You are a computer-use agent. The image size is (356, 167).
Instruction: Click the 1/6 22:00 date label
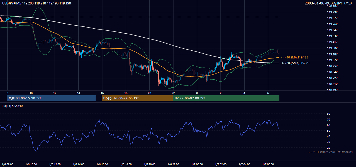[x=173, y=164]
